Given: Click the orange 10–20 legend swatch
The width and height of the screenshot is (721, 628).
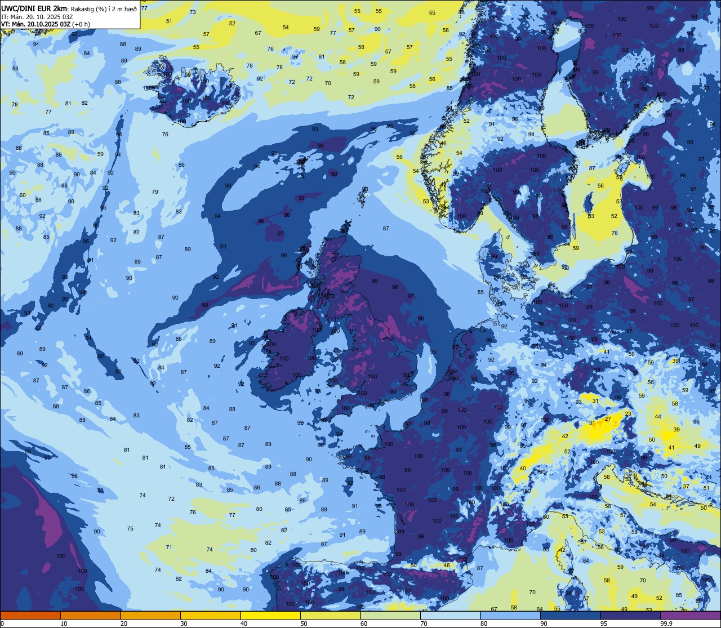Looking at the screenshot, I should pyautogui.click(x=90, y=616).
